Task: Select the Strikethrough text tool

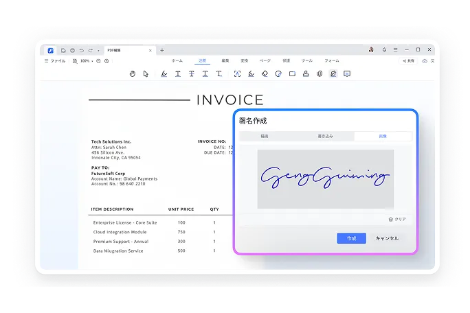Action: click(191, 73)
